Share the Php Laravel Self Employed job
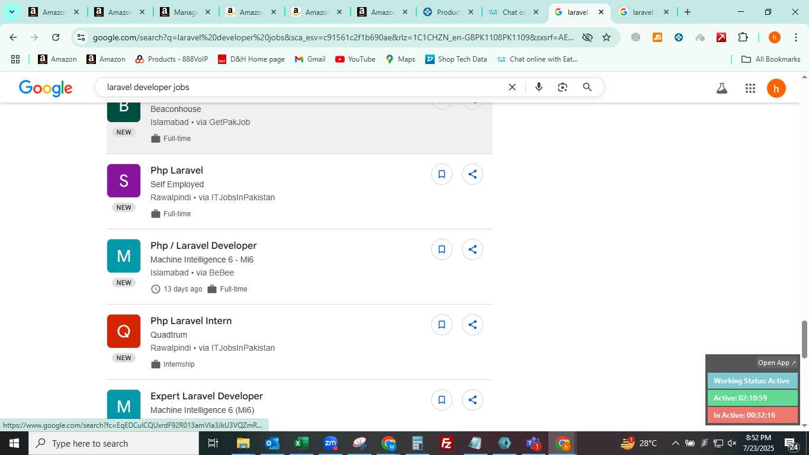 tap(473, 174)
